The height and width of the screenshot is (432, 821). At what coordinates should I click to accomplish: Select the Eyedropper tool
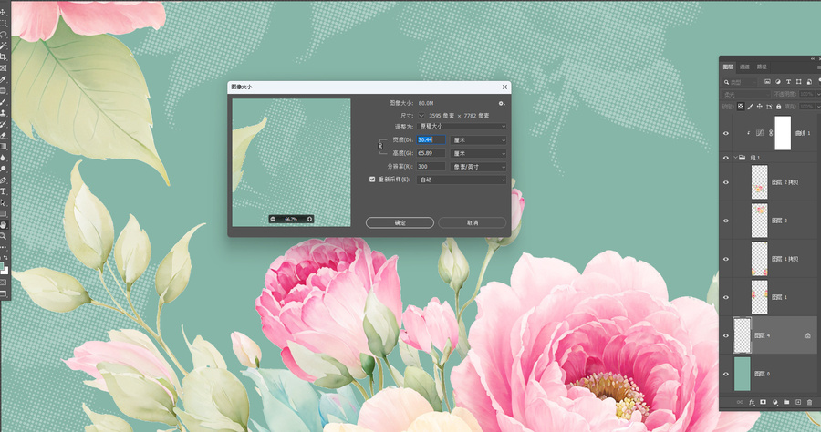pyautogui.click(x=3, y=79)
